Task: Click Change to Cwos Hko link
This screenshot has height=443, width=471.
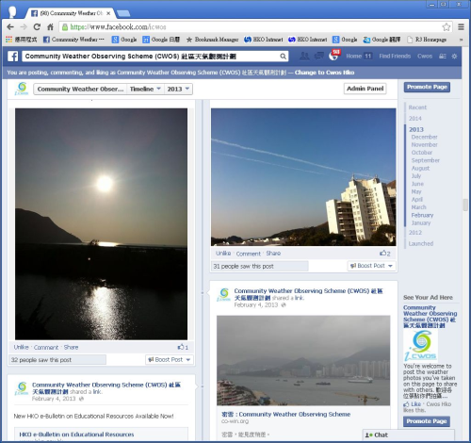Action: click(324, 73)
